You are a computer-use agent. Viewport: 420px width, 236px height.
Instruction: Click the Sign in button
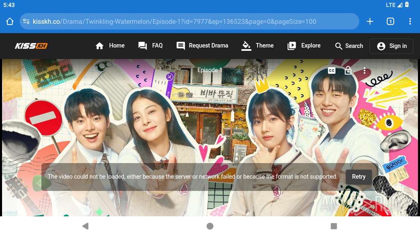click(x=391, y=46)
